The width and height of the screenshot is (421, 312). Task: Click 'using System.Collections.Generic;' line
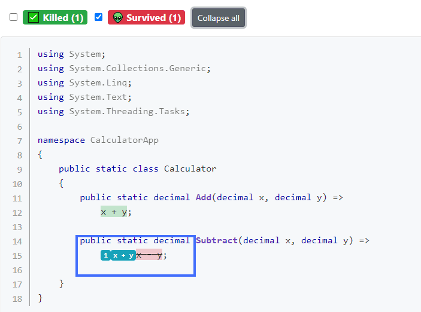[124, 68]
